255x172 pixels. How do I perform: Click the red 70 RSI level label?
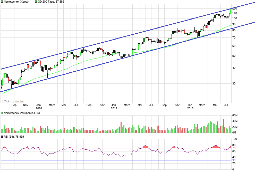[x=234, y=148]
